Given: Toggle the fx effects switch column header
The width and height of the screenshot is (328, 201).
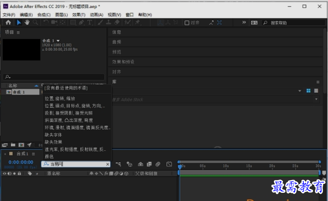Looking at the screenshot, I should pos(106,173).
